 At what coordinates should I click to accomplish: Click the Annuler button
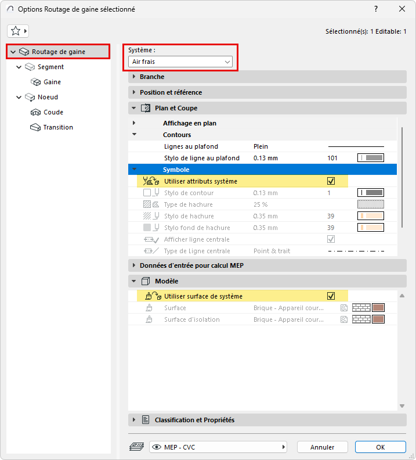[x=322, y=447]
